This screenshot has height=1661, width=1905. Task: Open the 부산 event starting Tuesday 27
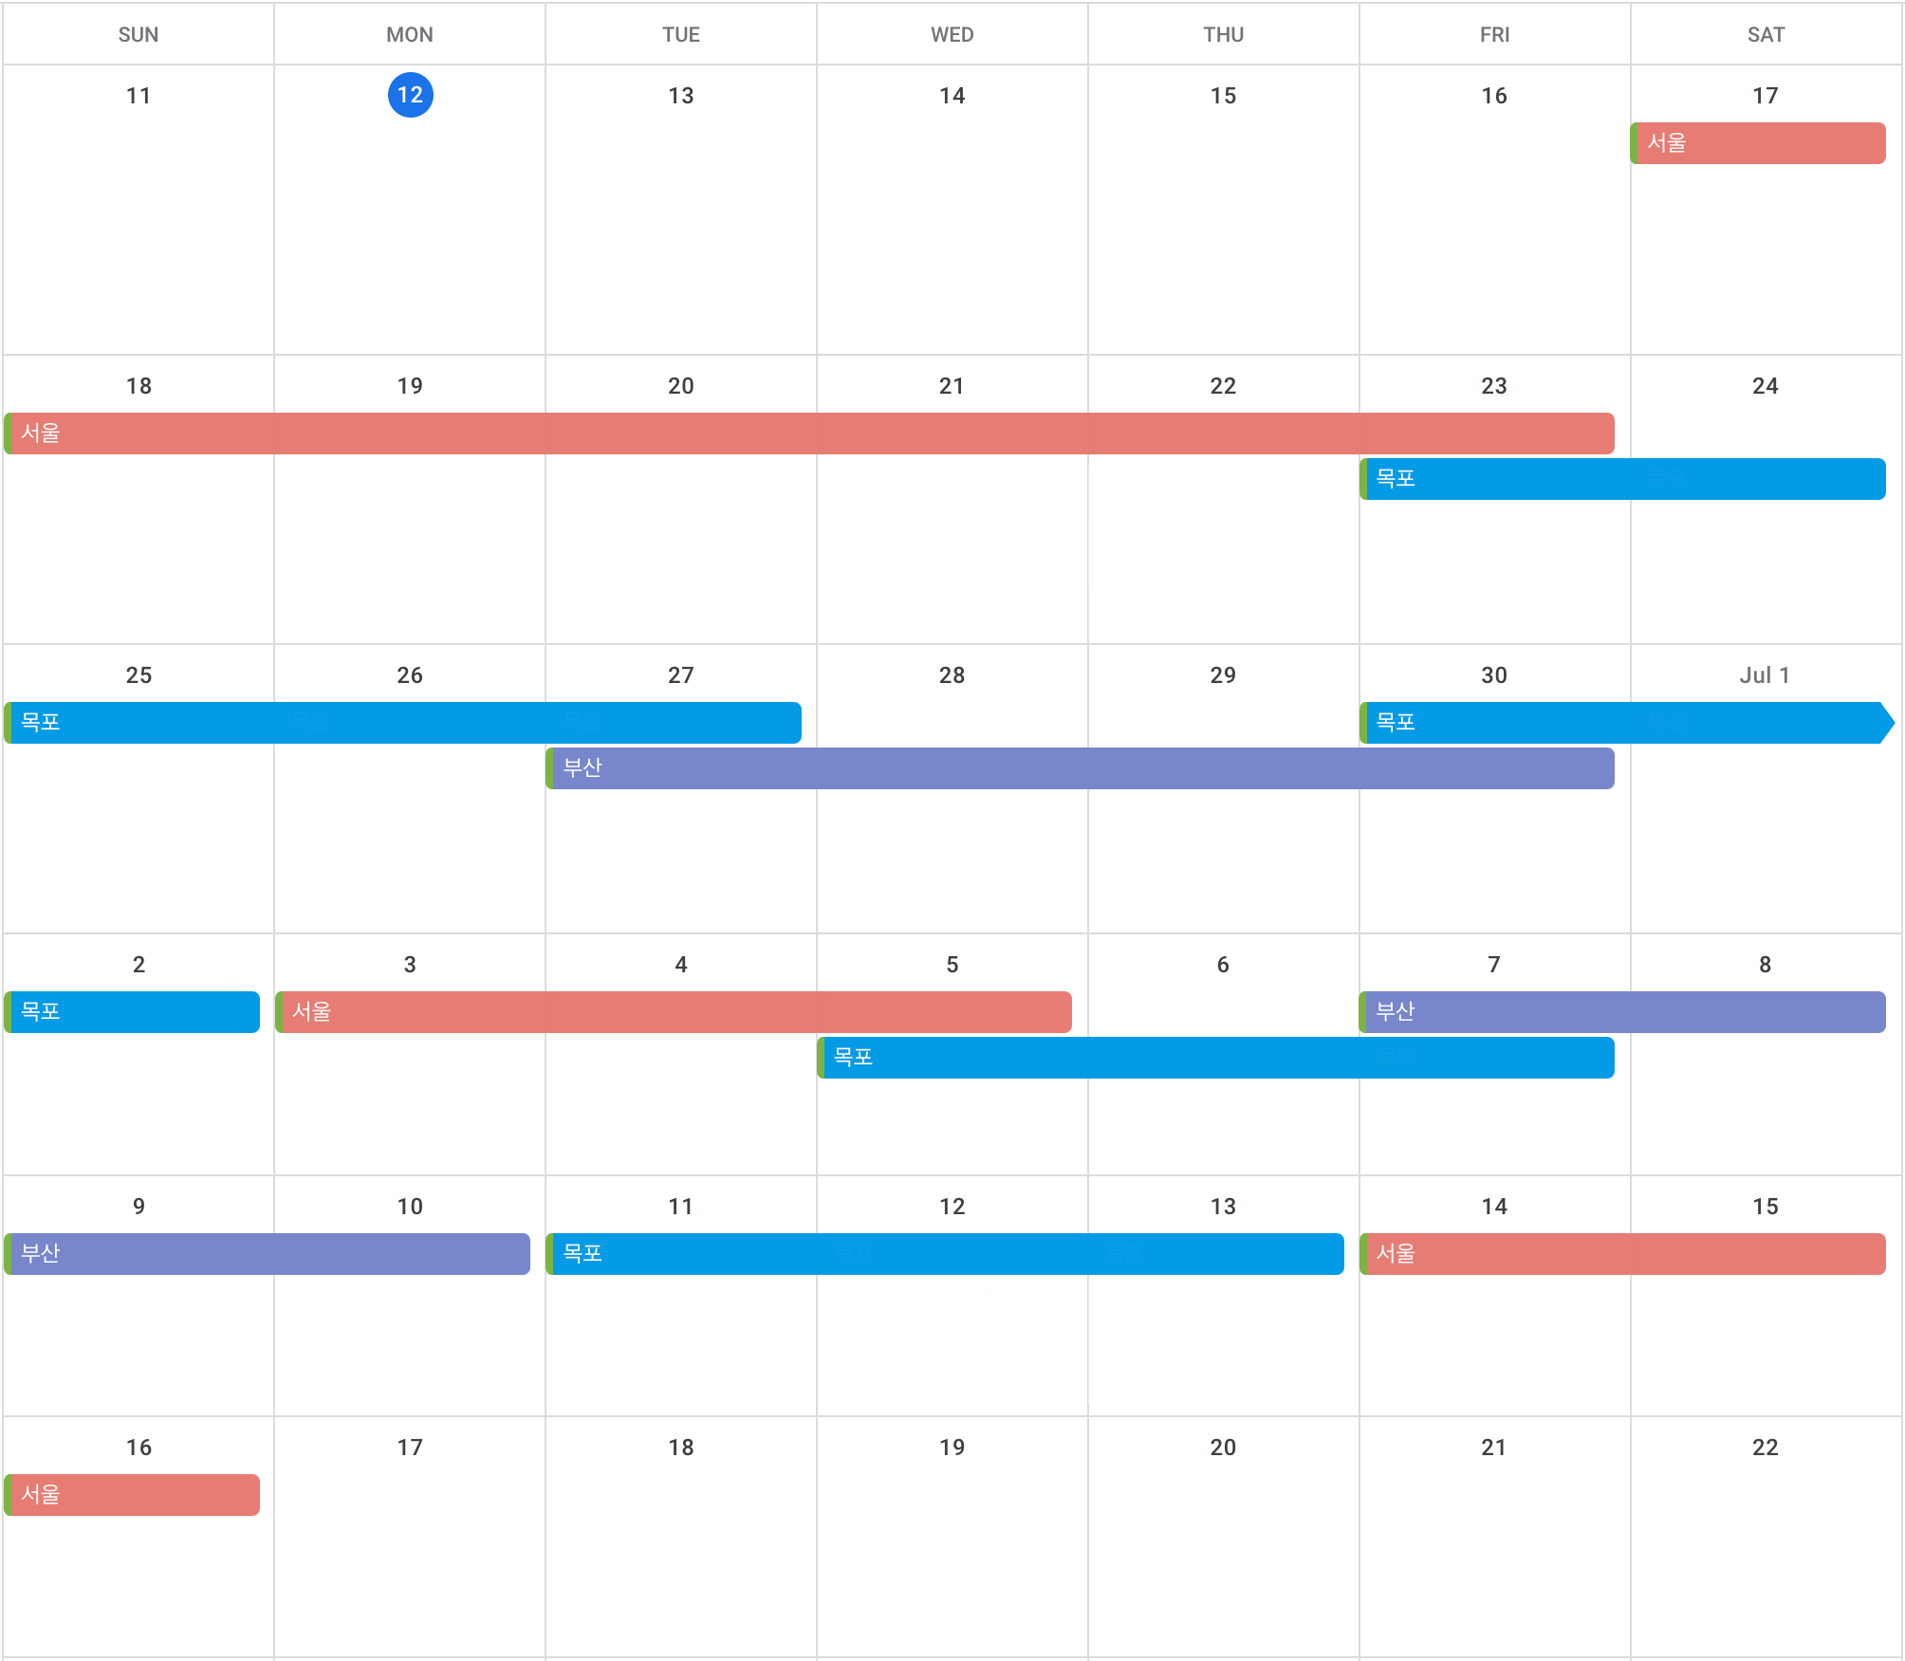[x=1080, y=768]
